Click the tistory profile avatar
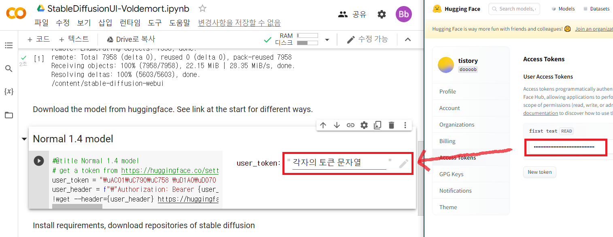Screen dimensions: 613x237 [446, 65]
